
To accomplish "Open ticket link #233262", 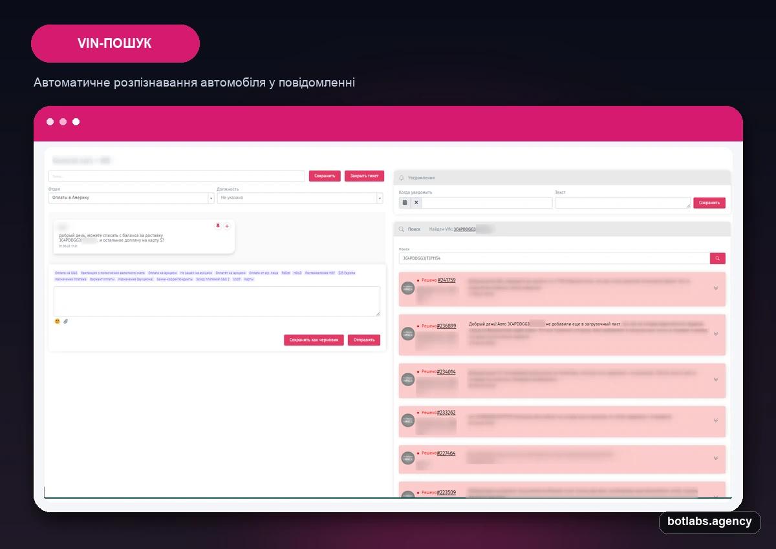I will (446, 413).
